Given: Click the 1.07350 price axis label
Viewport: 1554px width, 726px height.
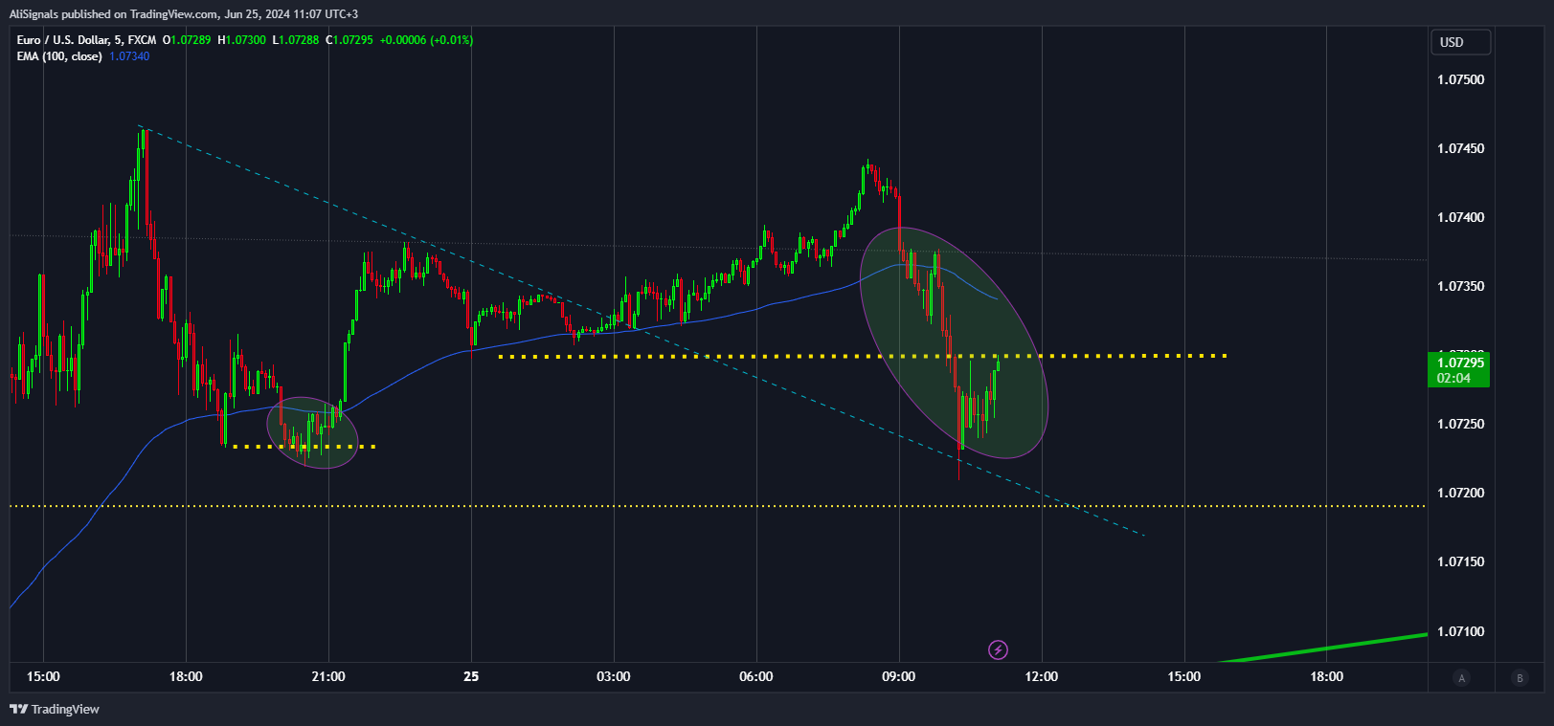Looking at the screenshot, I should coord(1460,286).
